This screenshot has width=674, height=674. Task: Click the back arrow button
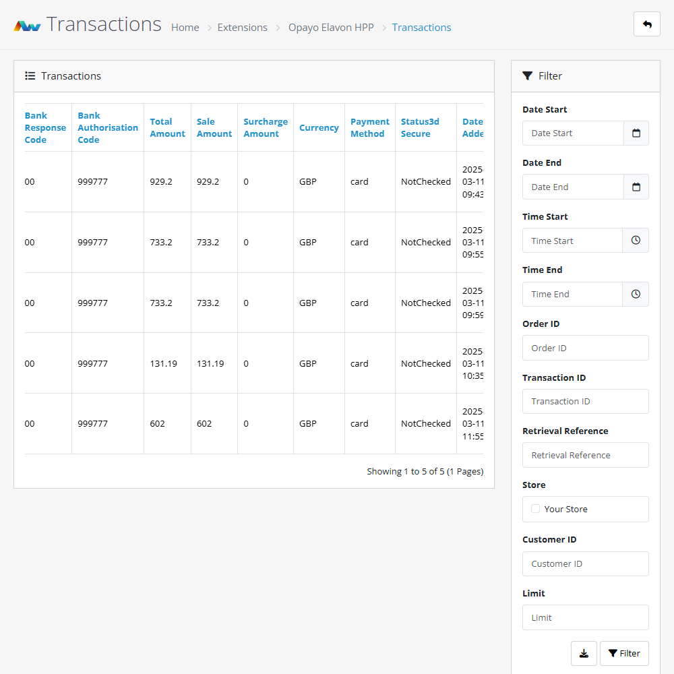pos(646,24)
